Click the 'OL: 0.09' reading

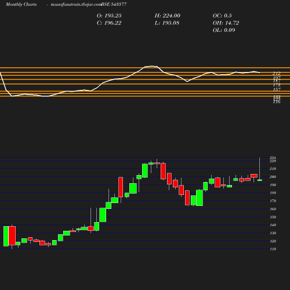(x=224, y=30)
